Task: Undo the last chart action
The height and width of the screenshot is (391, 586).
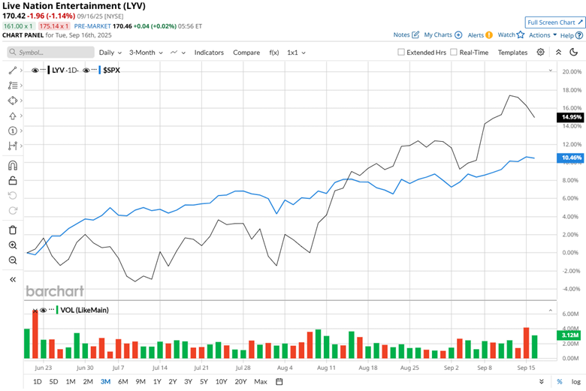Action: click(12, 196)
